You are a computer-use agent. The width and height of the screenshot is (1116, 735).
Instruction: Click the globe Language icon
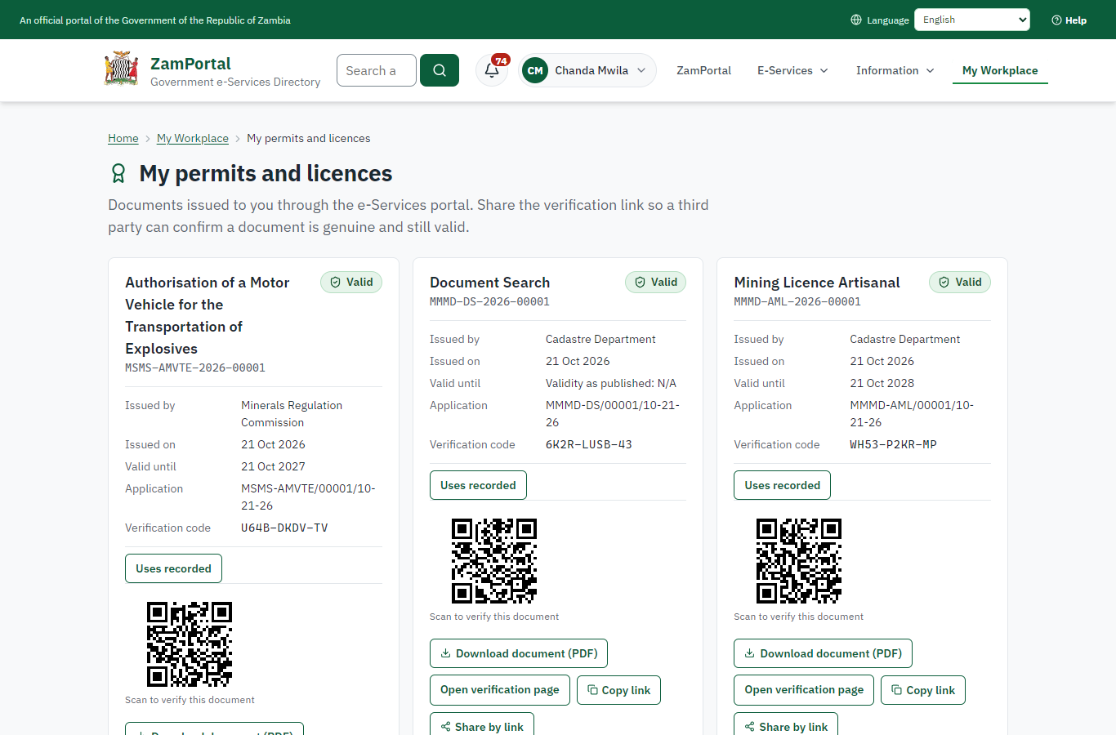856,20
